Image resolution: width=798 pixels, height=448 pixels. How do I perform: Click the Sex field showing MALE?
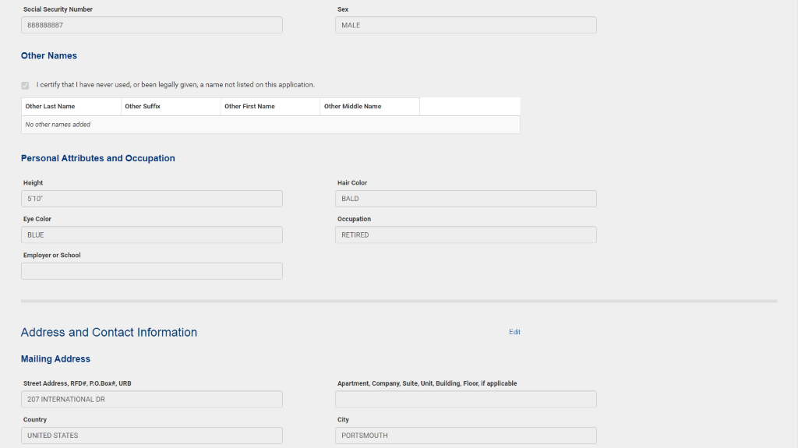(465, 25)
